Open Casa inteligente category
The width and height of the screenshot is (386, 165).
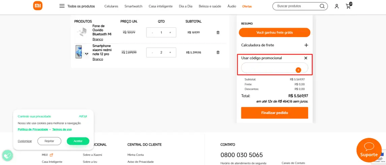pyautogui.click(x=160, y=6)
